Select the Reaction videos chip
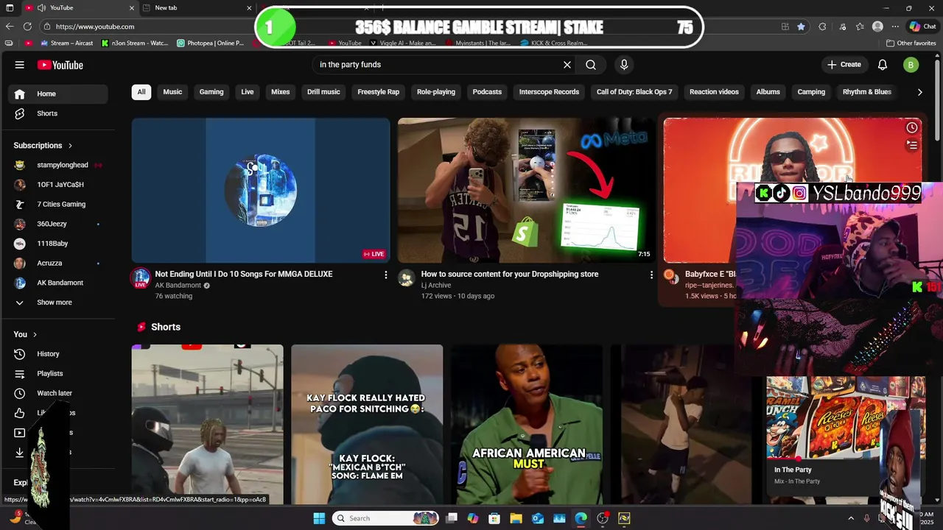 (714, 92)
